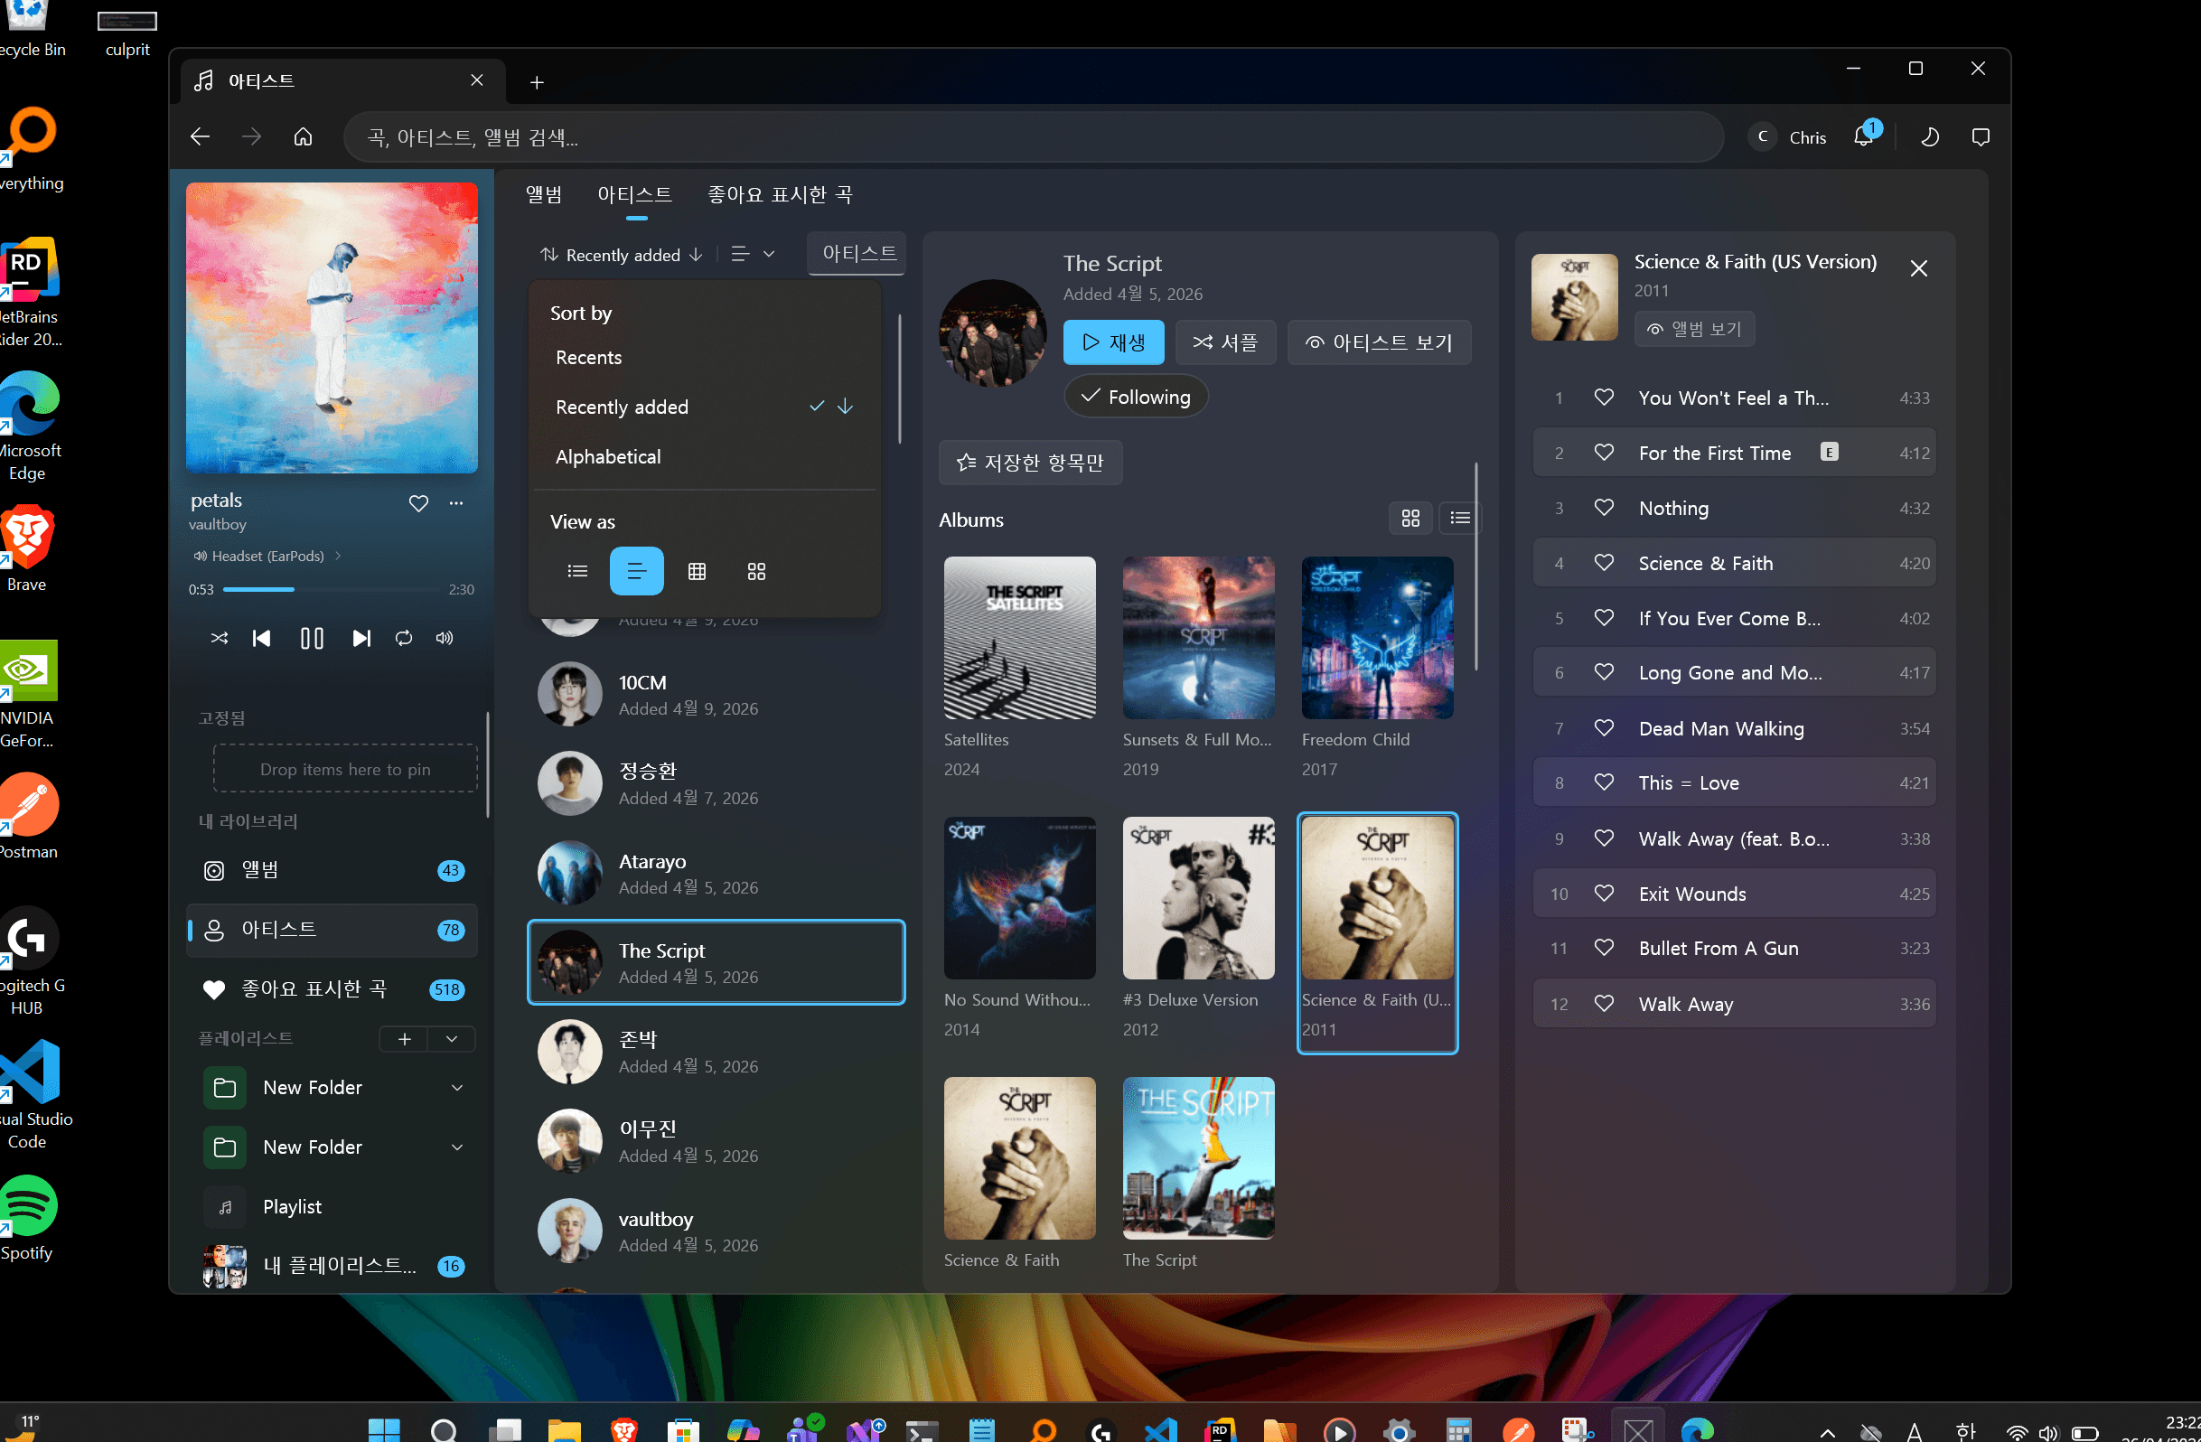Screen dimensions: 2201x1442
Task: Select artist vaultboy in the list
Action: 716,1231
